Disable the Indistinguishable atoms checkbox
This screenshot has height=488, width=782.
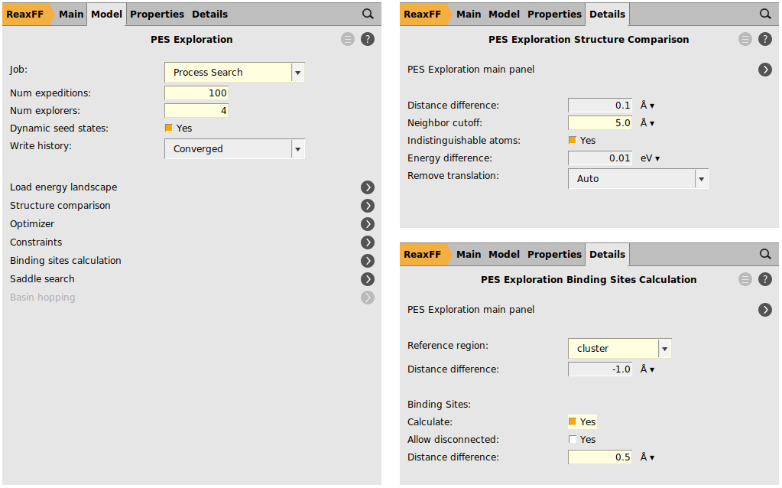point(573,141)
